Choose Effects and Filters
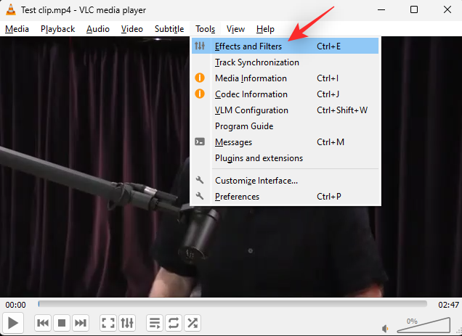Screen dimensions: 462x336 click(x=285, y=46)
